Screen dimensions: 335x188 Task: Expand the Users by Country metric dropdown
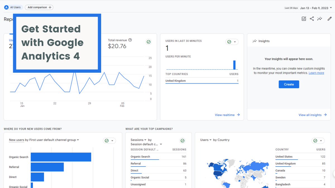click(210, 140)
